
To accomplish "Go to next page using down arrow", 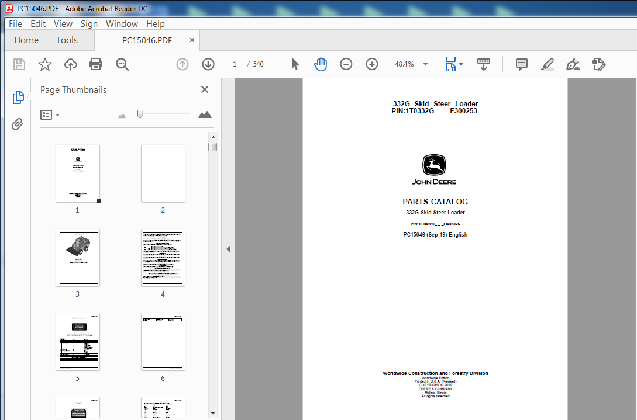I will click(208, 64).
